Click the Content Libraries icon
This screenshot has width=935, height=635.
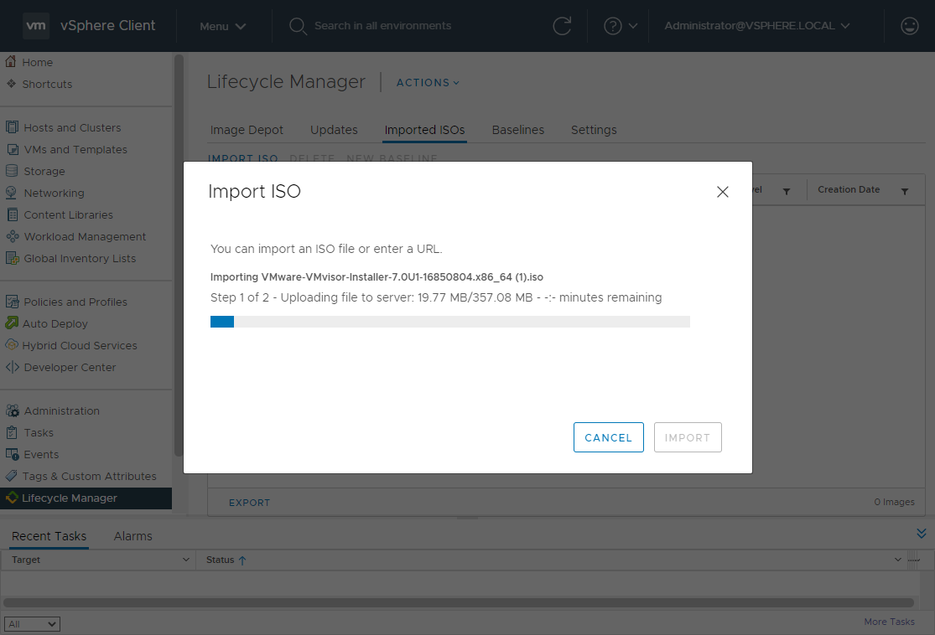(x=12, y=214)
